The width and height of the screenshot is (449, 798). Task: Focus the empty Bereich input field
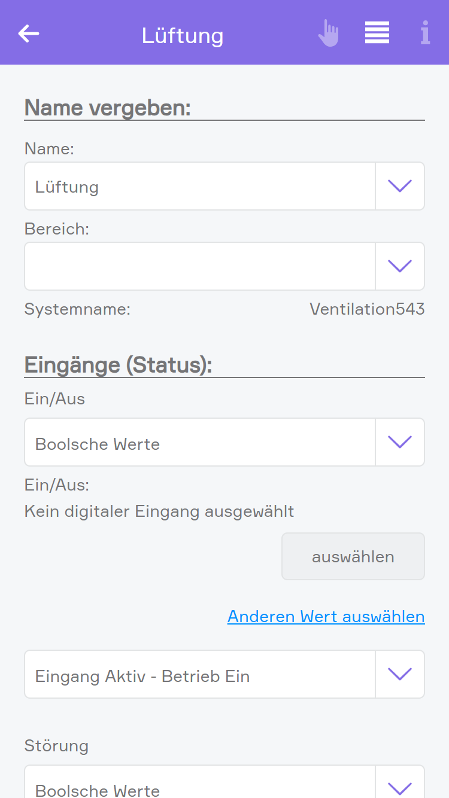(x=199, y=266)
